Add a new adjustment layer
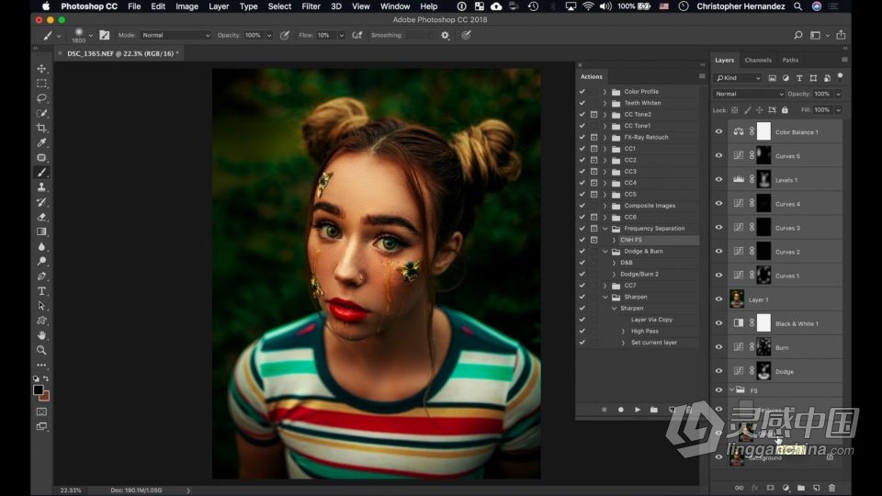Viewport: 882px width, 496px height. [x=786, y=488]
